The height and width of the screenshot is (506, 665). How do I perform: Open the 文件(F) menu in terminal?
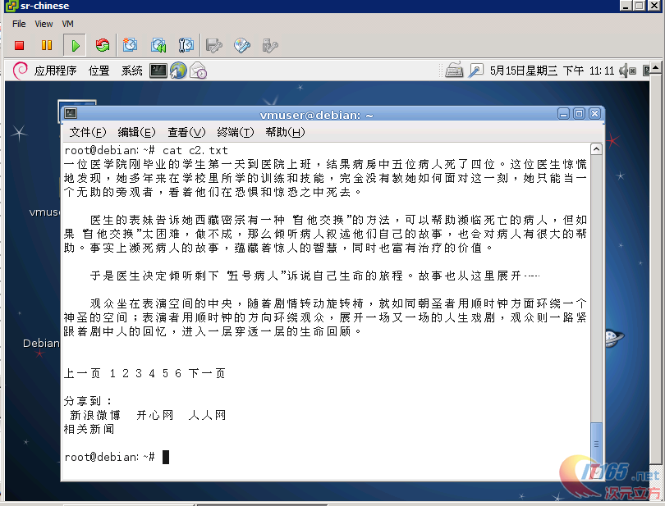tap(87, 133)
